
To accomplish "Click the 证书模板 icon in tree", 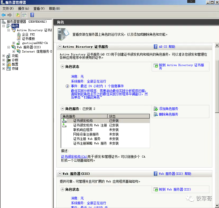I will pos(19,39).
